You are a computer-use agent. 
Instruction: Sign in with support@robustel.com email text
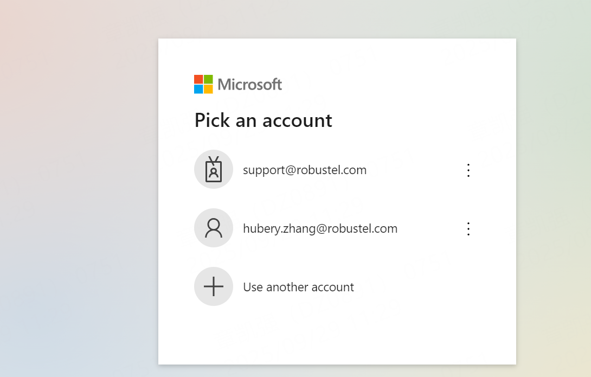click(x=305, y=170)
